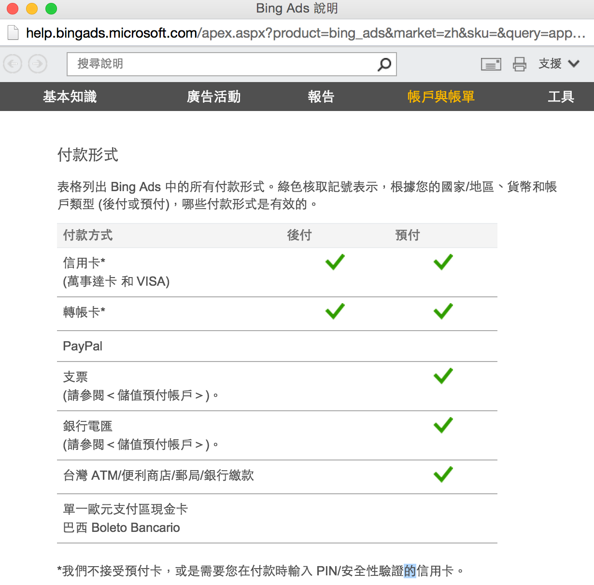Click the 單一歐元支付區現金卡 text

[x=126, y=509]
